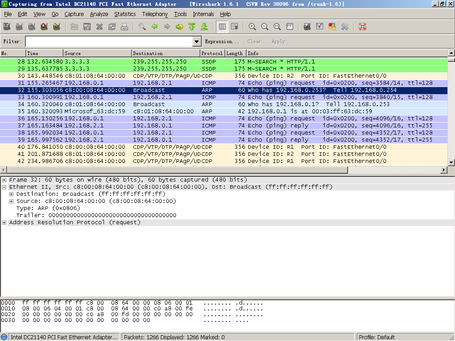
Task: Click Profile: Default in status bar
Action: (x=377, y=337)
